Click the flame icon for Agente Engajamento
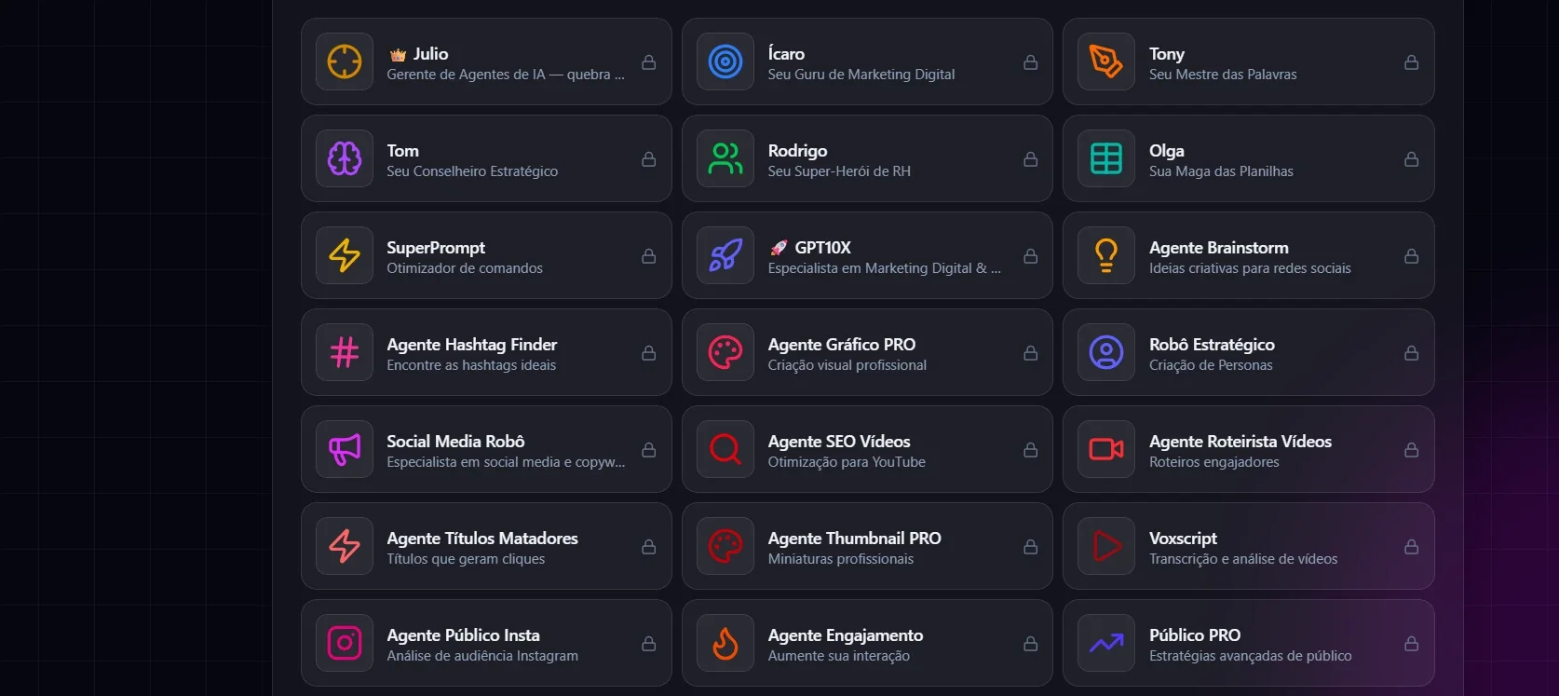 (725, 643)
